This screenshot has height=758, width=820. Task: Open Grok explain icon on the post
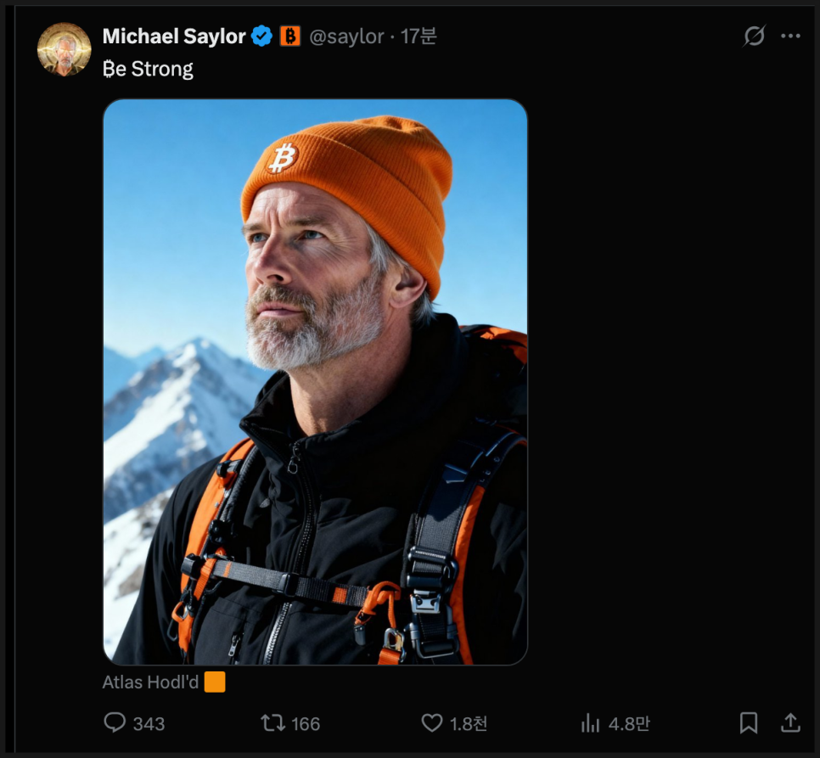(754, 36)
